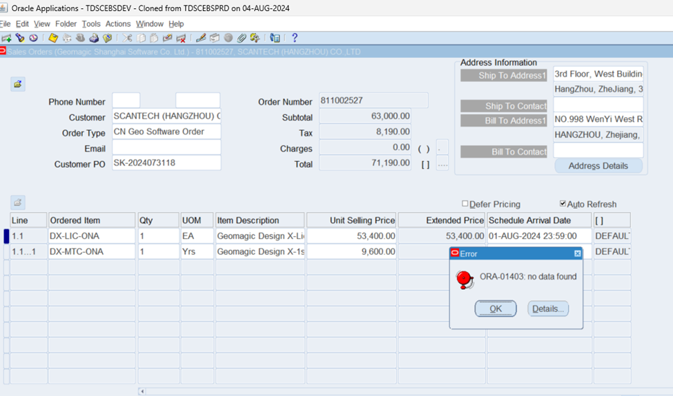Open the Charges details dot button
Image resolution: width=673 pixels, height=396 pixels.
coord(442,147)
